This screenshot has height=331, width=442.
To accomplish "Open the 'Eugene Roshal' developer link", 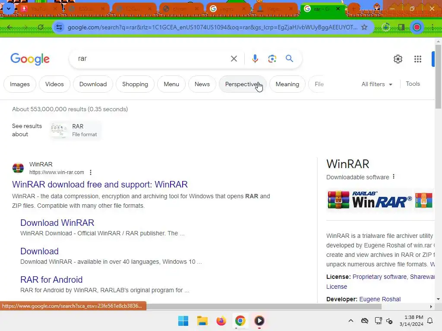I will click(x=380, y=299).
